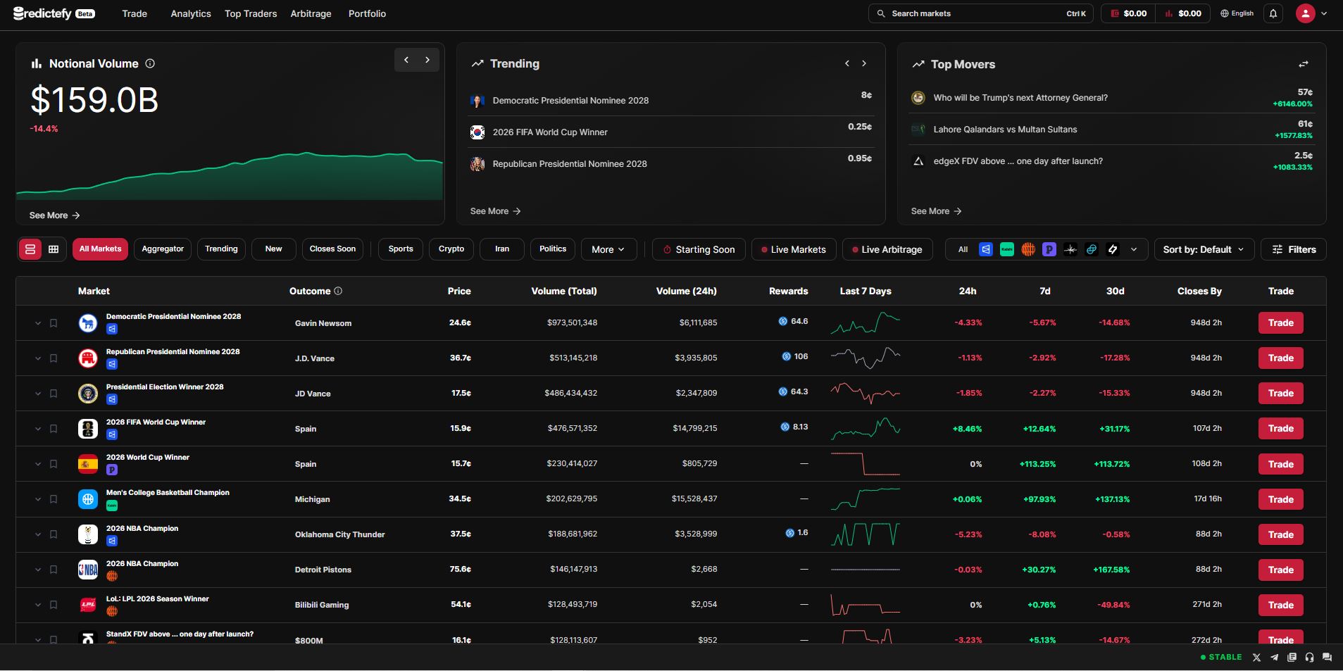Bookmark Democratic Presidential Nominee 2028 row
Viewport: 1343px width, 671px height.
[x=54, y=323]
